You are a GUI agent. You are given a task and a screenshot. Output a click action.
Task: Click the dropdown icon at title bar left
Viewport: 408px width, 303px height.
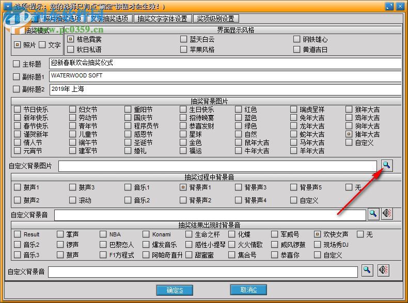8,6
